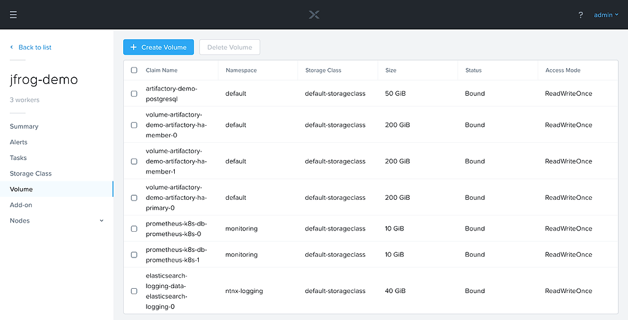628x320 pixels.
Task: Check the elasticsearch-logging-data volume checkbox
Action: [x=134, y=291]
